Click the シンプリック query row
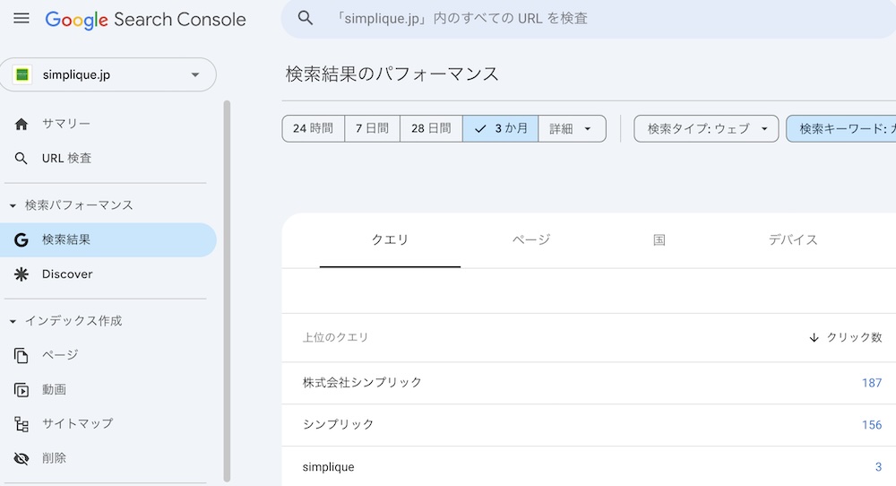896x486 pixels. (x=589, y=425)
